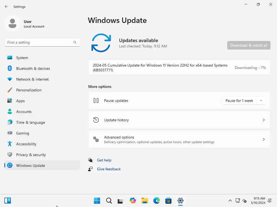Click the Settings gear on the taskbar
277x207 pixels.
(180, 201)
